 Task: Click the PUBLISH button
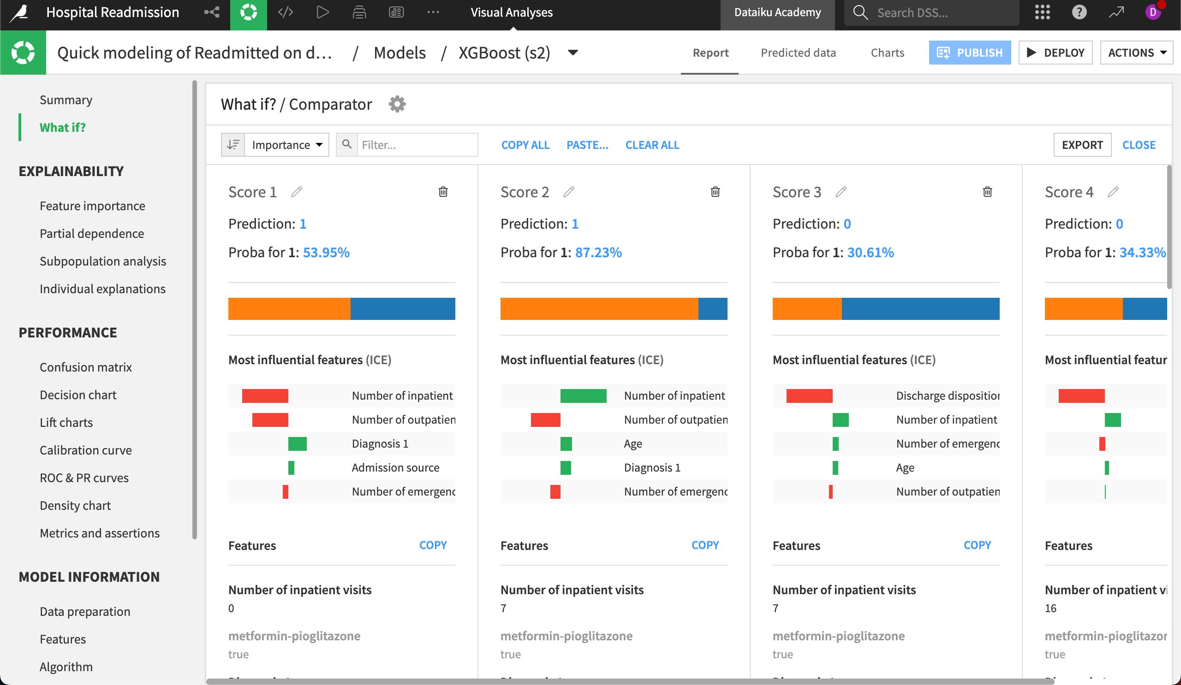point(970,52)
